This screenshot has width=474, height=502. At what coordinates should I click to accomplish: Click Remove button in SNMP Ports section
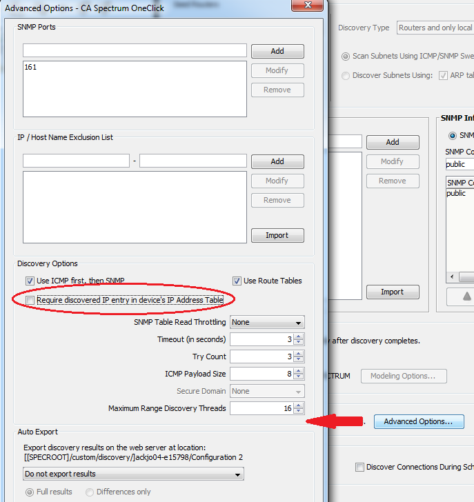277,90
